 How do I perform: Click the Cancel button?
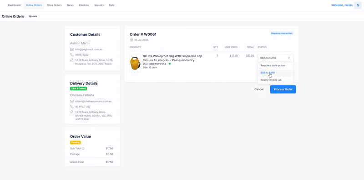(x=259, y=89)
